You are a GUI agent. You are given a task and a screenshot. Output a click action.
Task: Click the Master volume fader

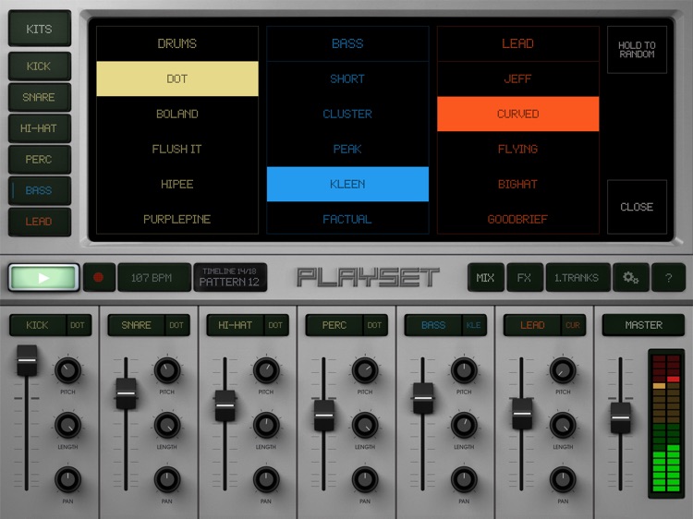(621, 417)
